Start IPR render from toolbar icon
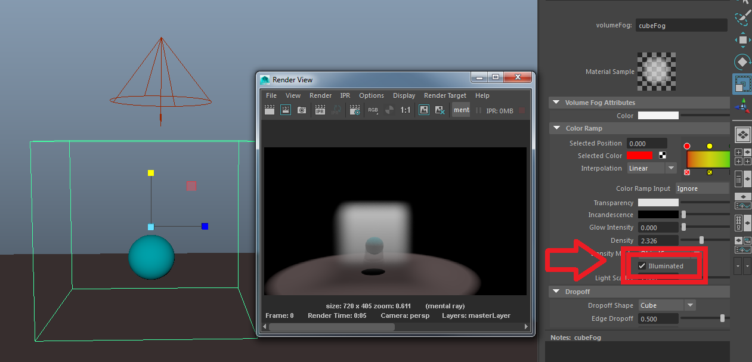This screenshot has width=752, height=362. (320, 110)
